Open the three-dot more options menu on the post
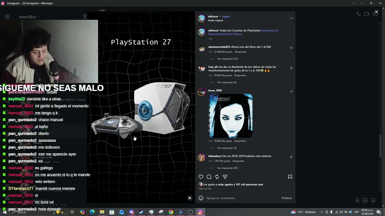Image resolution: width=385 pixels, height=216 pixels. [x=291, y=18]
